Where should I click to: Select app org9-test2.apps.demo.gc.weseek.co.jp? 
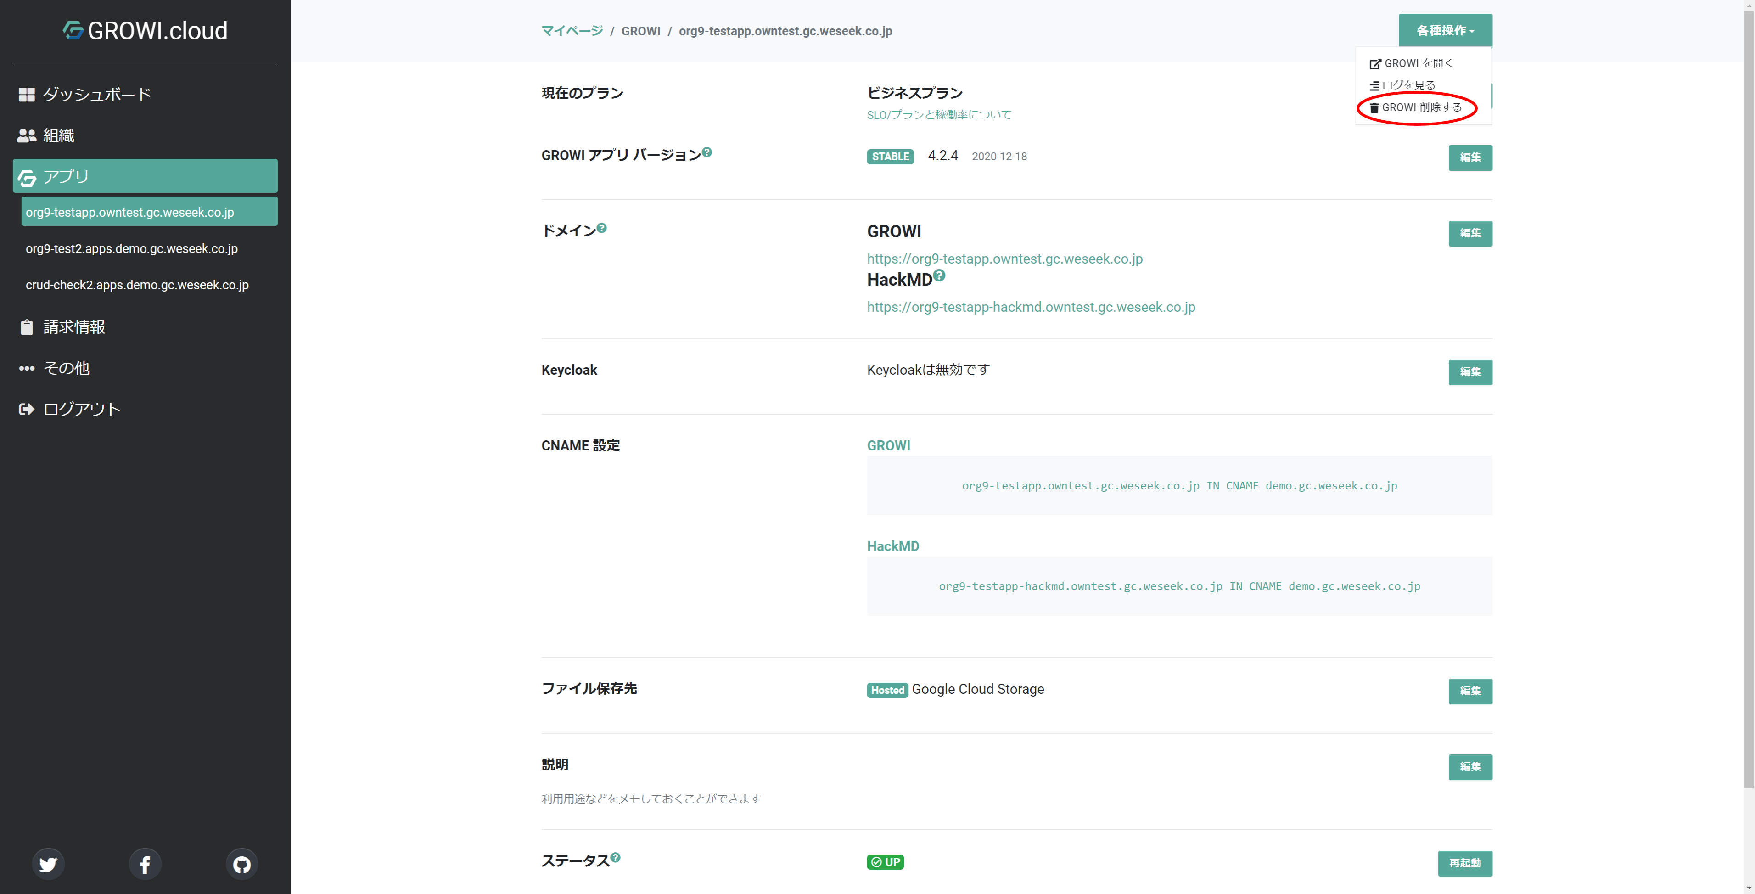[x=131, y=249]
